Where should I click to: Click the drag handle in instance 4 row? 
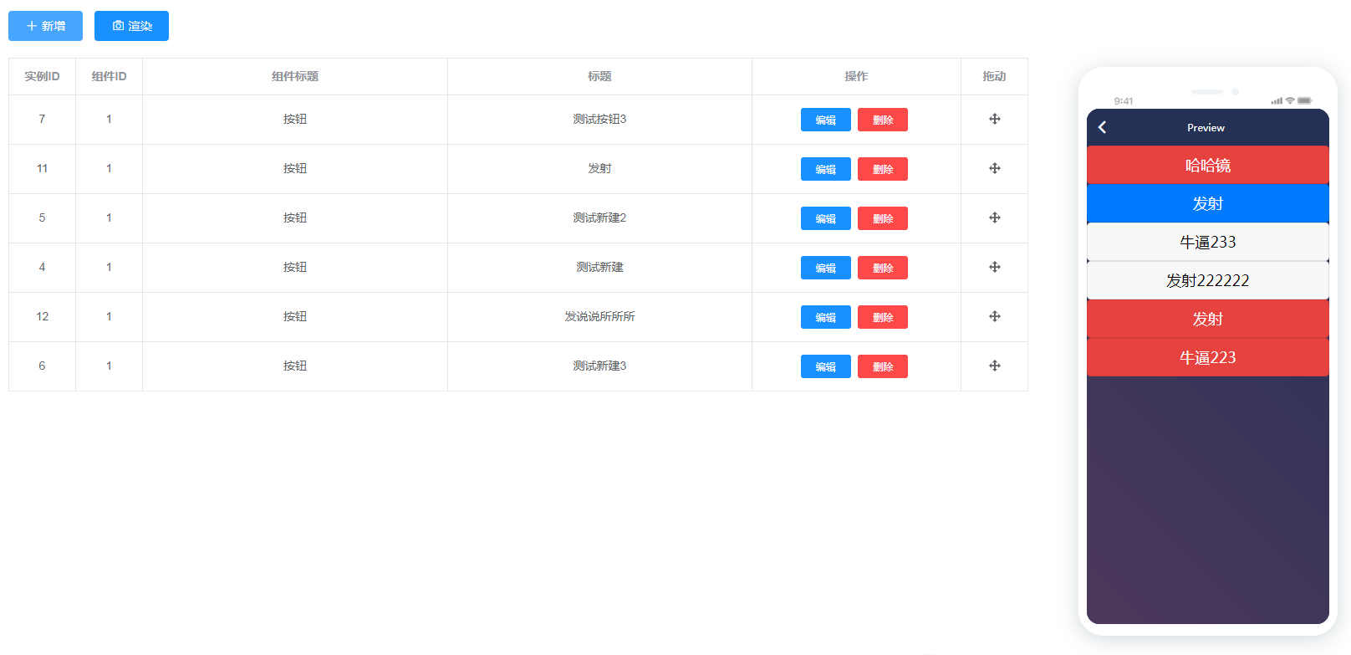pyautogui.click(x=994, y=267)
